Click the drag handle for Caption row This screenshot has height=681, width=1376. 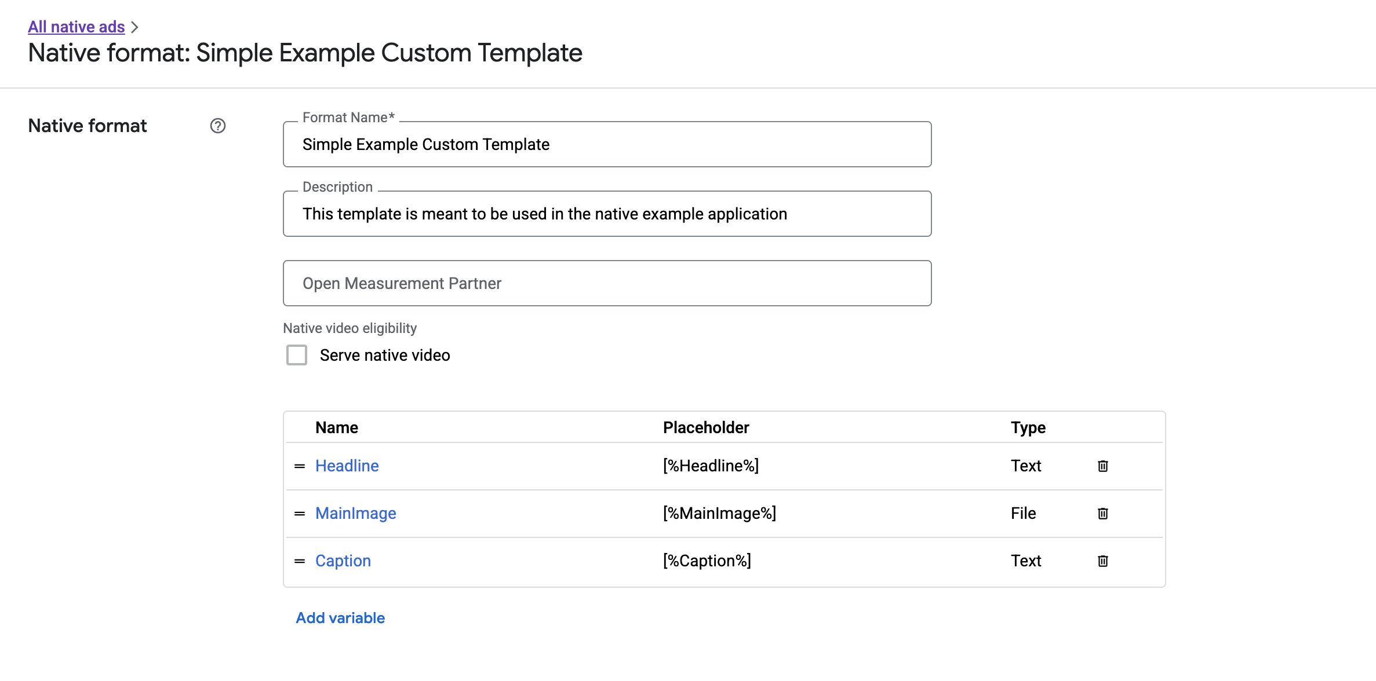pyautogui.click(x=300, y=561)
